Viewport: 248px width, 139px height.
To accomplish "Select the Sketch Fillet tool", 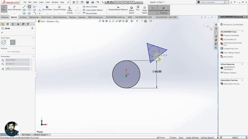I will tap(34, 14).
